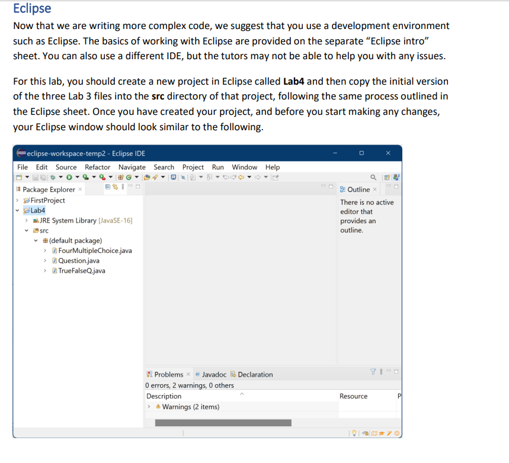Screen dimensions: 509x463
Task: Click the Pin Editor toolbar icon
Action: pyautogui.click(x=276, y=178)
